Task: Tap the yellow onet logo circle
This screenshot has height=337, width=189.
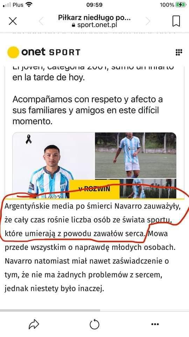Action: 13,52
